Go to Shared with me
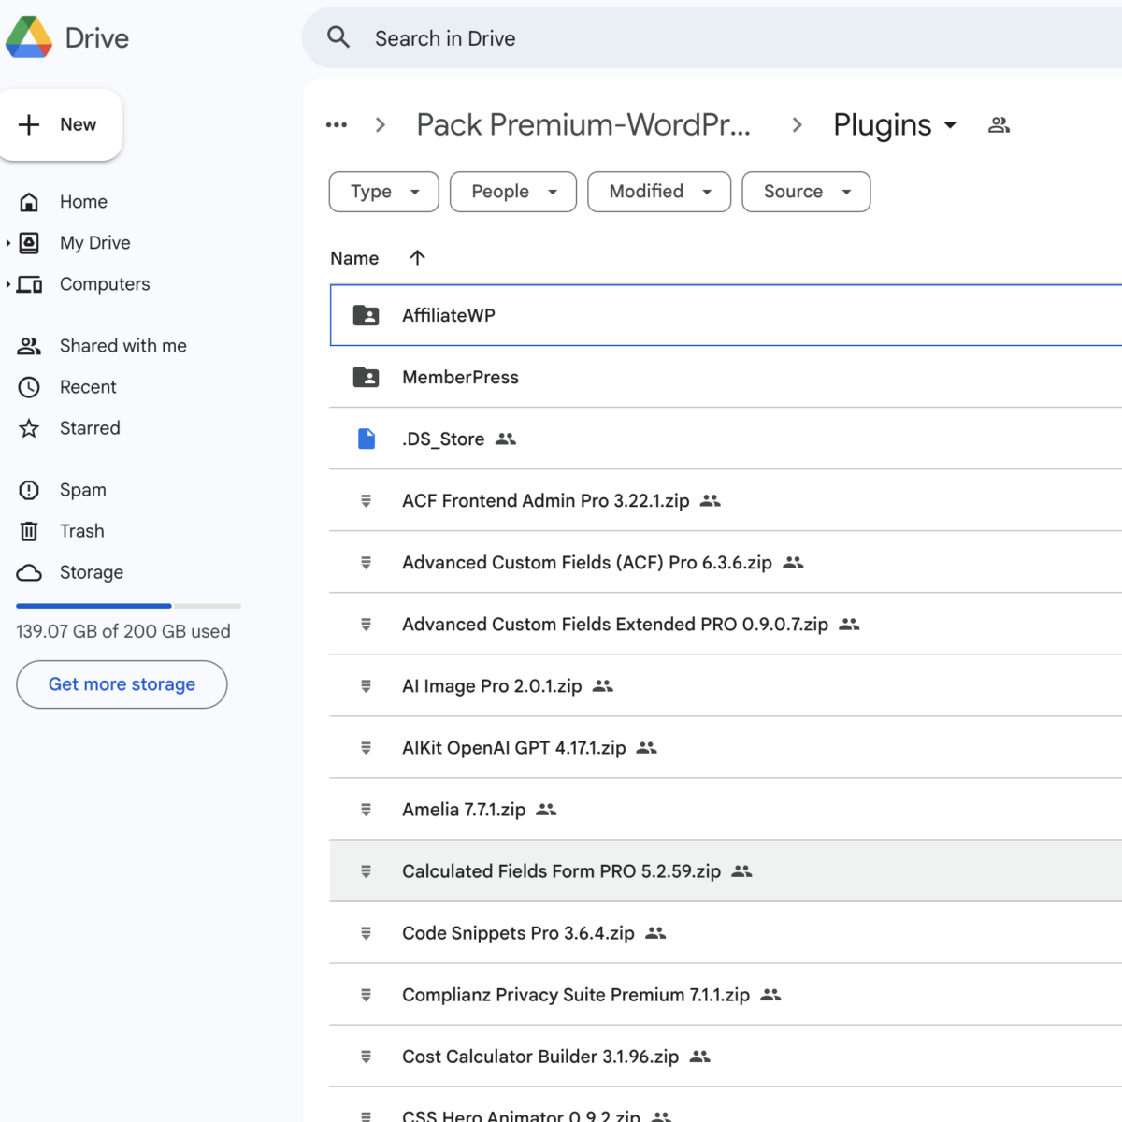Image resolution: width=1122 pixels, height=1122 pixels. pos(122,346)
